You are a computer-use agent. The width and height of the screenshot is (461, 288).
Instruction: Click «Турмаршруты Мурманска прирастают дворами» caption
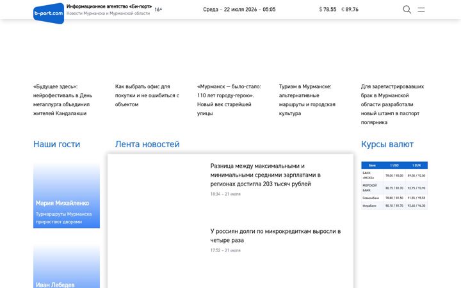63,218
